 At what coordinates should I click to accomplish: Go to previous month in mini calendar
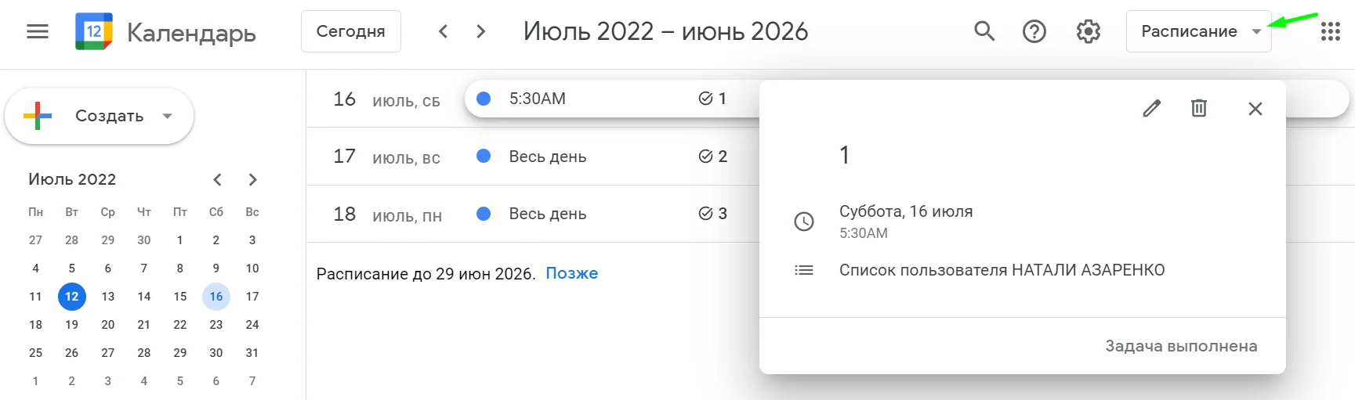tap(217, 179)
